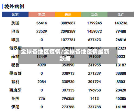Click 西班牙 recovered value 196958
This screenshot has height=111, width=136.
[94, 90]
